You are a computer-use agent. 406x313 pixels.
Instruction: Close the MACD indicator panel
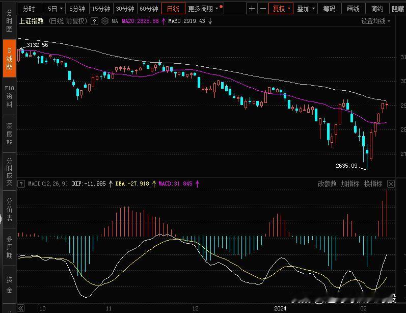point(391,184)
